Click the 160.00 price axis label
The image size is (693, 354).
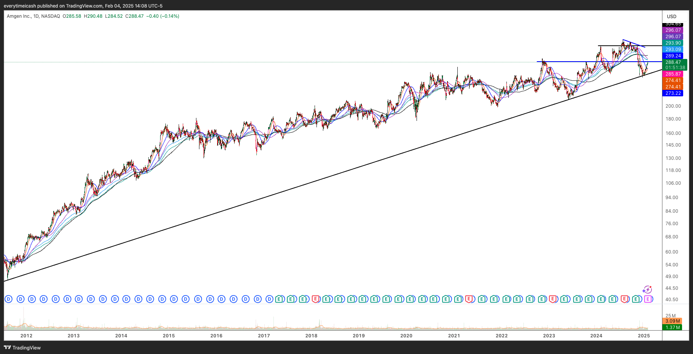pos(673,133)
